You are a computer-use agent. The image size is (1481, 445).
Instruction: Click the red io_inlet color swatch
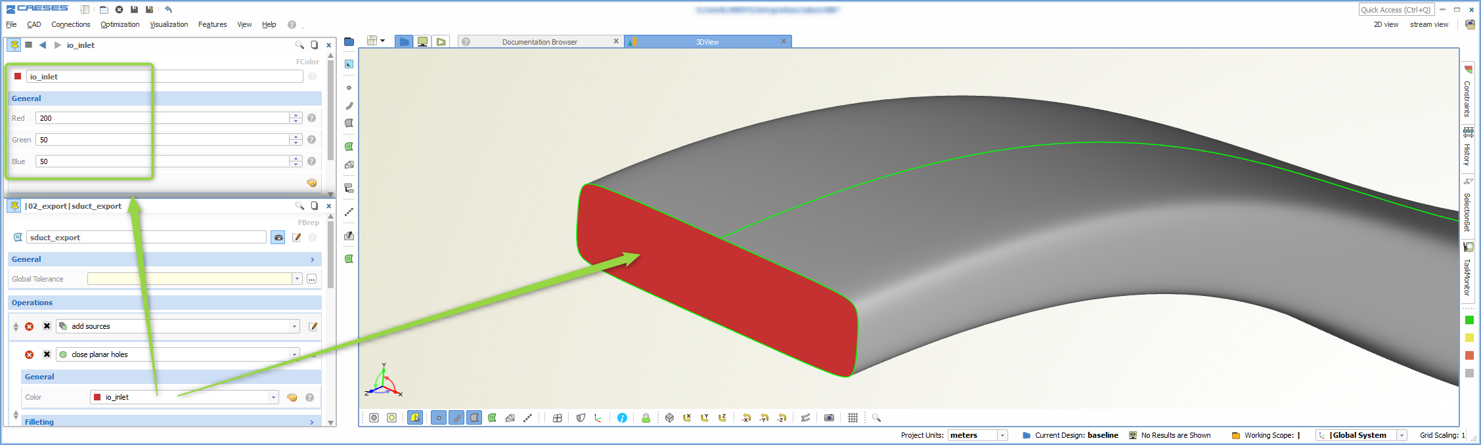click(x=18, y=76)
